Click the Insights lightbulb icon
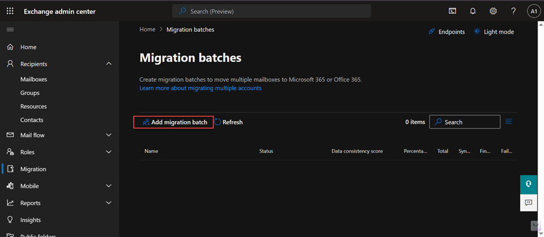The width and height of the screenshot is (544, 237). point(10,220)
